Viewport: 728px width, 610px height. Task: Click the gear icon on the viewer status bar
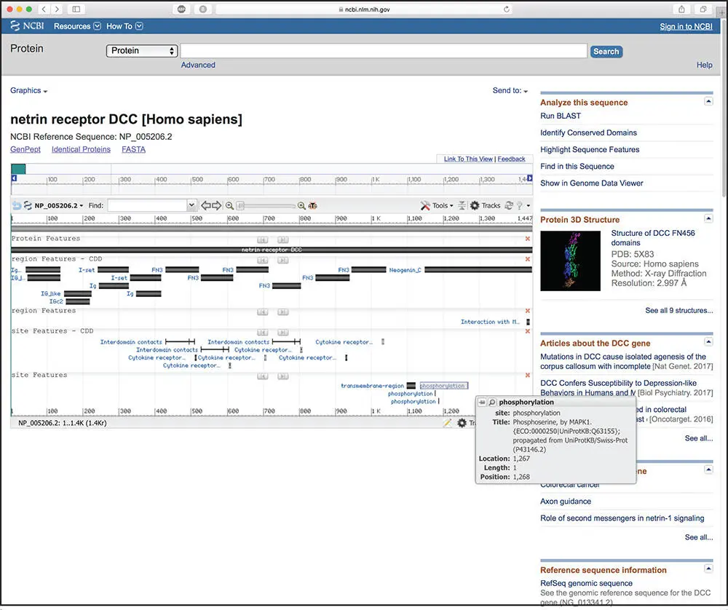click(x=462, y=423)
